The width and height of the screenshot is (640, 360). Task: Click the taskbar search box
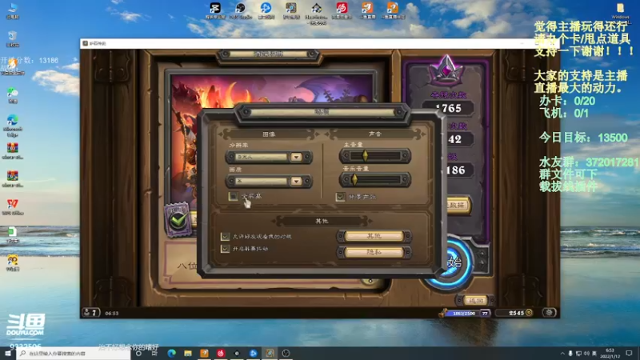[74, 353]
